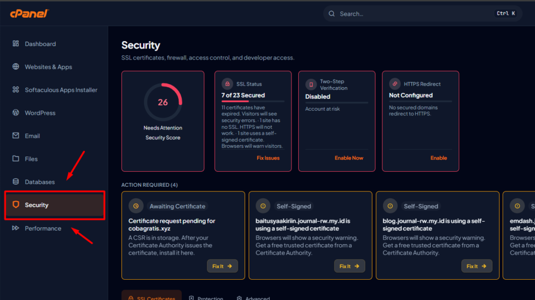Click the Dashboard grid icon

click(16, 43)
